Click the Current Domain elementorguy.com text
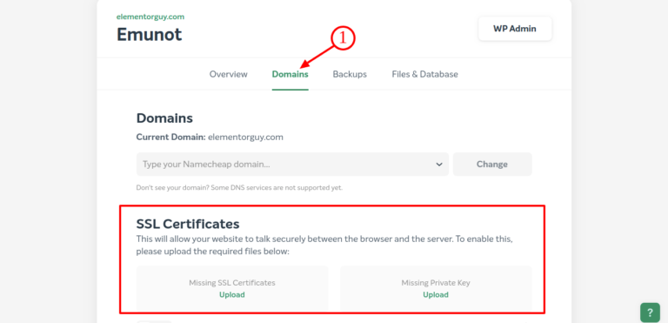 [210, 138]
